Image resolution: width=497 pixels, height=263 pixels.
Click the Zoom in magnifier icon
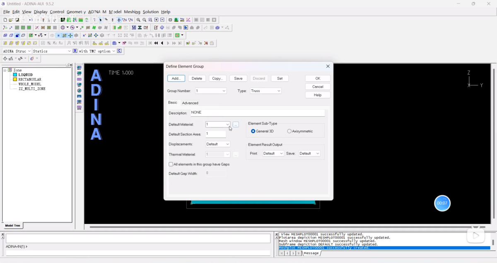coord(138,20)
